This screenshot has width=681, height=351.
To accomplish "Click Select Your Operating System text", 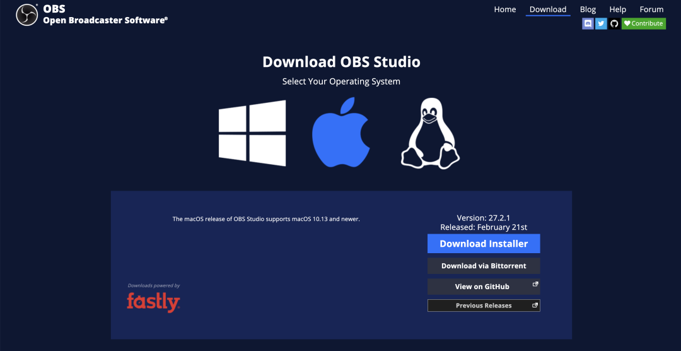I will pos(341,81).
